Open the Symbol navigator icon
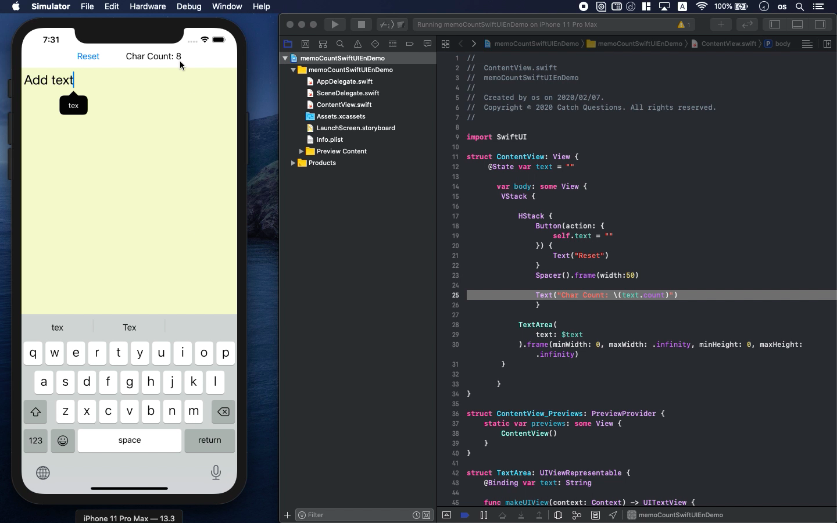Viewport: 837px width, 523px height. [x=323, y=44]
